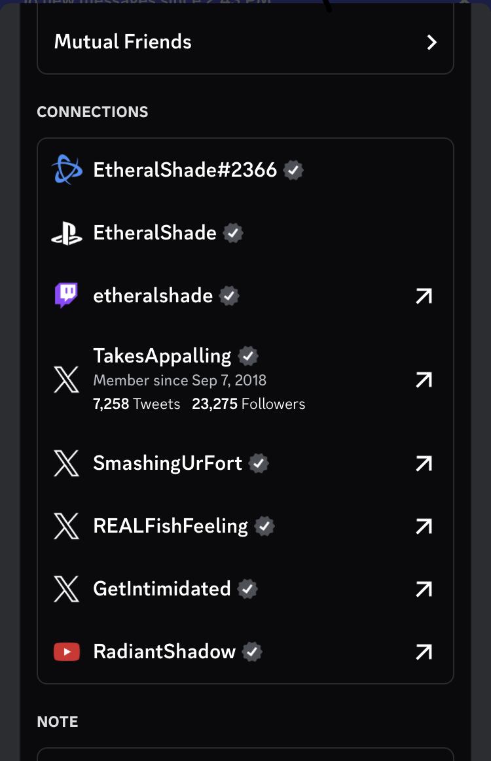491x761 pixels.
Task: Click the verified badge next to EtheralShade#2366
Action: pos(293,170)
